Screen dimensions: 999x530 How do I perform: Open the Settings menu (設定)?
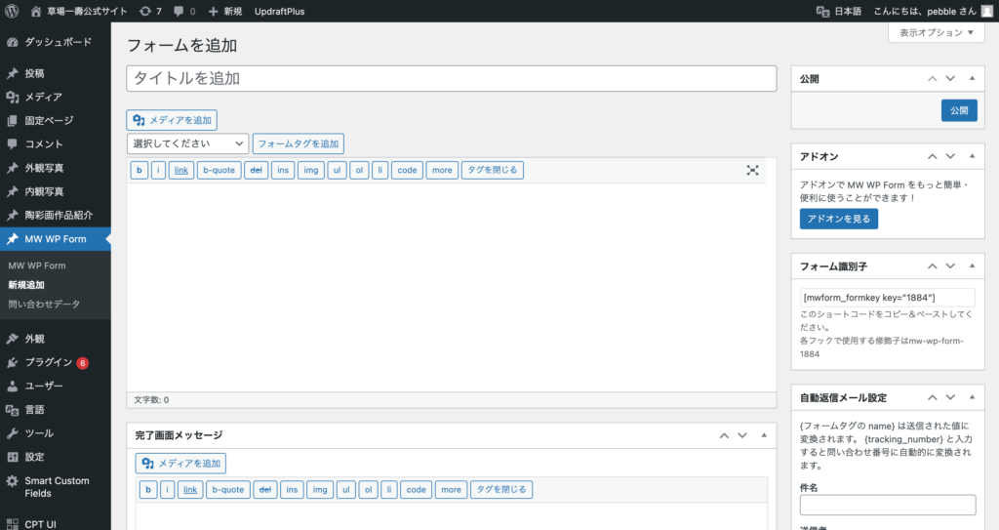coord(34,457)
